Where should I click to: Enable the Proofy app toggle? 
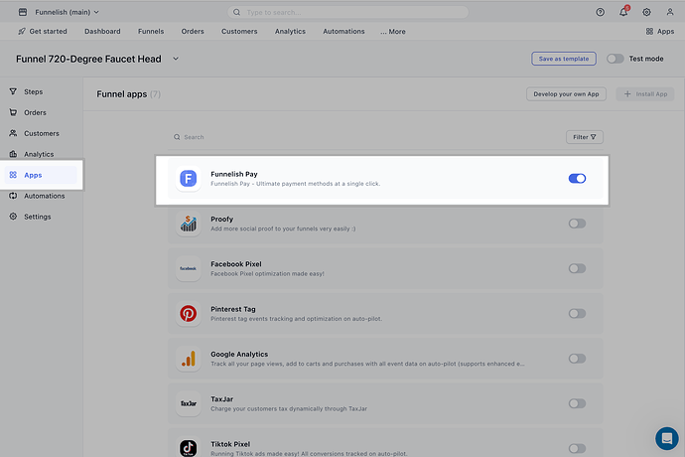[577, 224]
